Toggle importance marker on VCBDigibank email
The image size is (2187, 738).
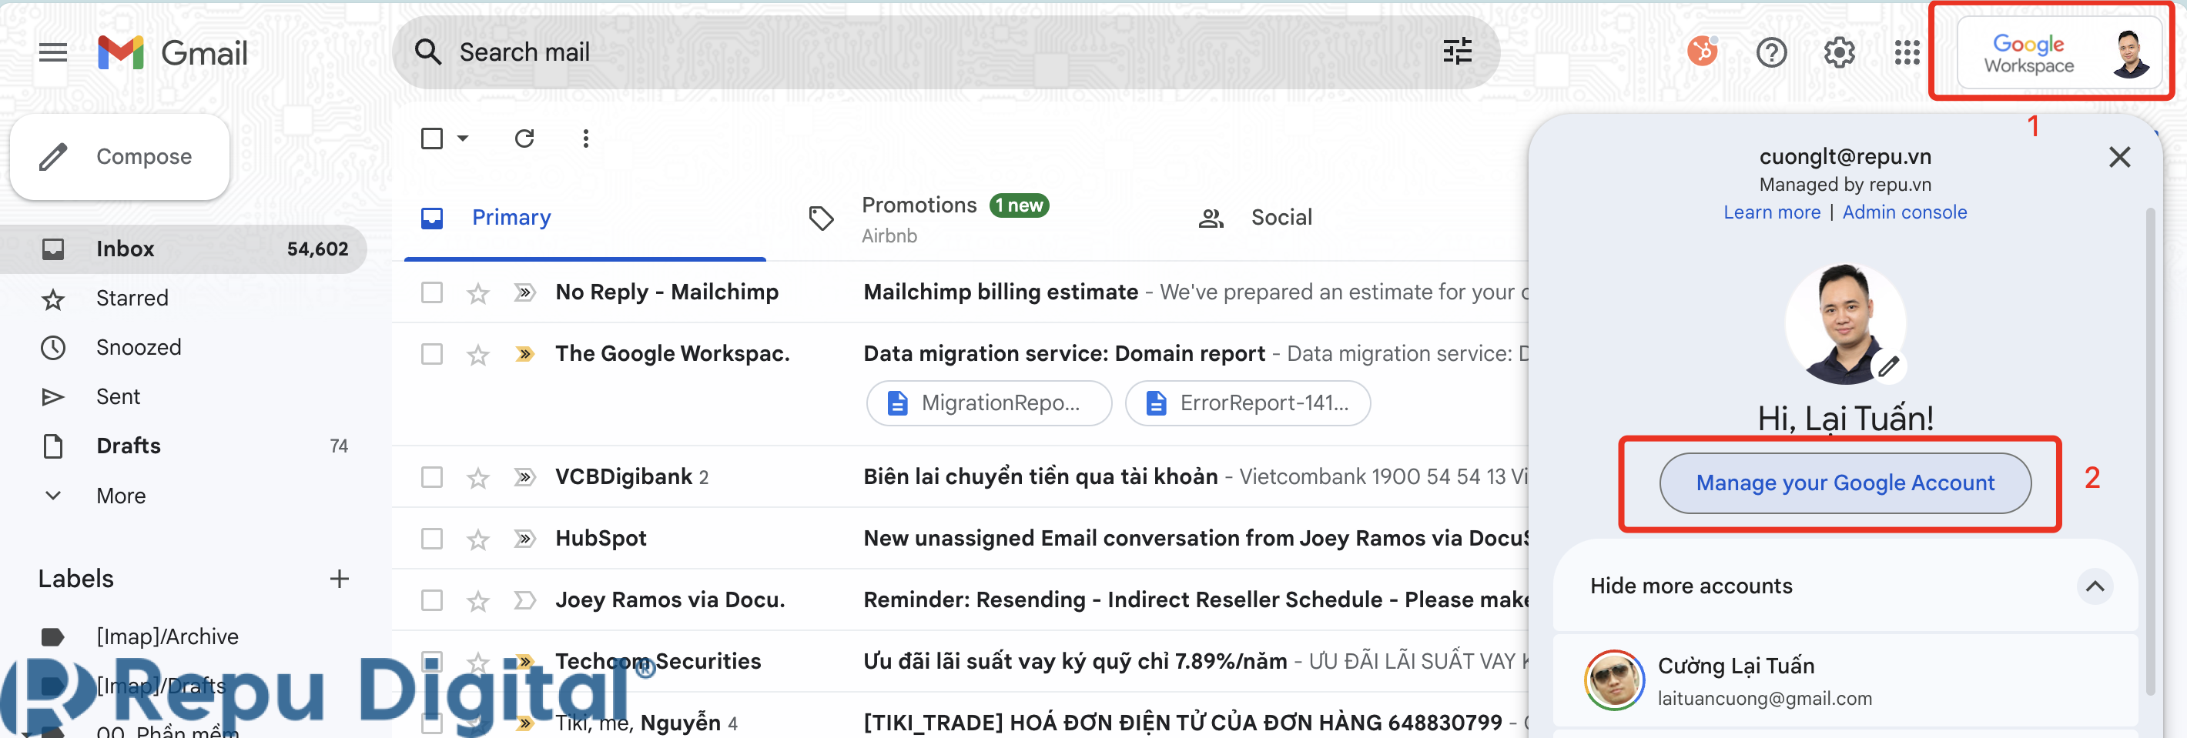tap(524, 476)
